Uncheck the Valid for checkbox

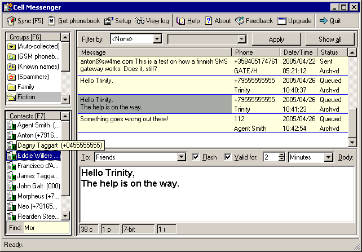coord(228,157)
